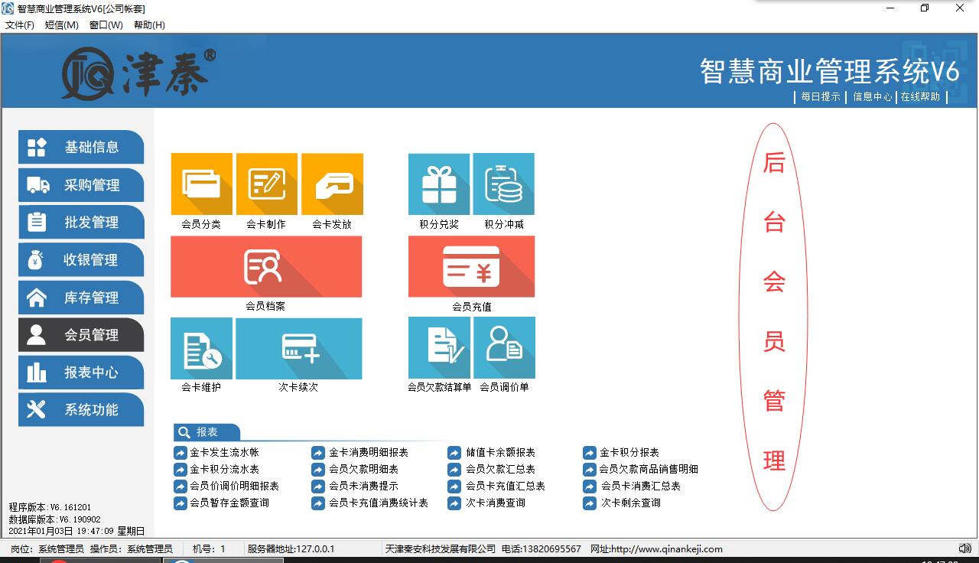Select the 会员调价单 icon

click(x=504, y=349)
